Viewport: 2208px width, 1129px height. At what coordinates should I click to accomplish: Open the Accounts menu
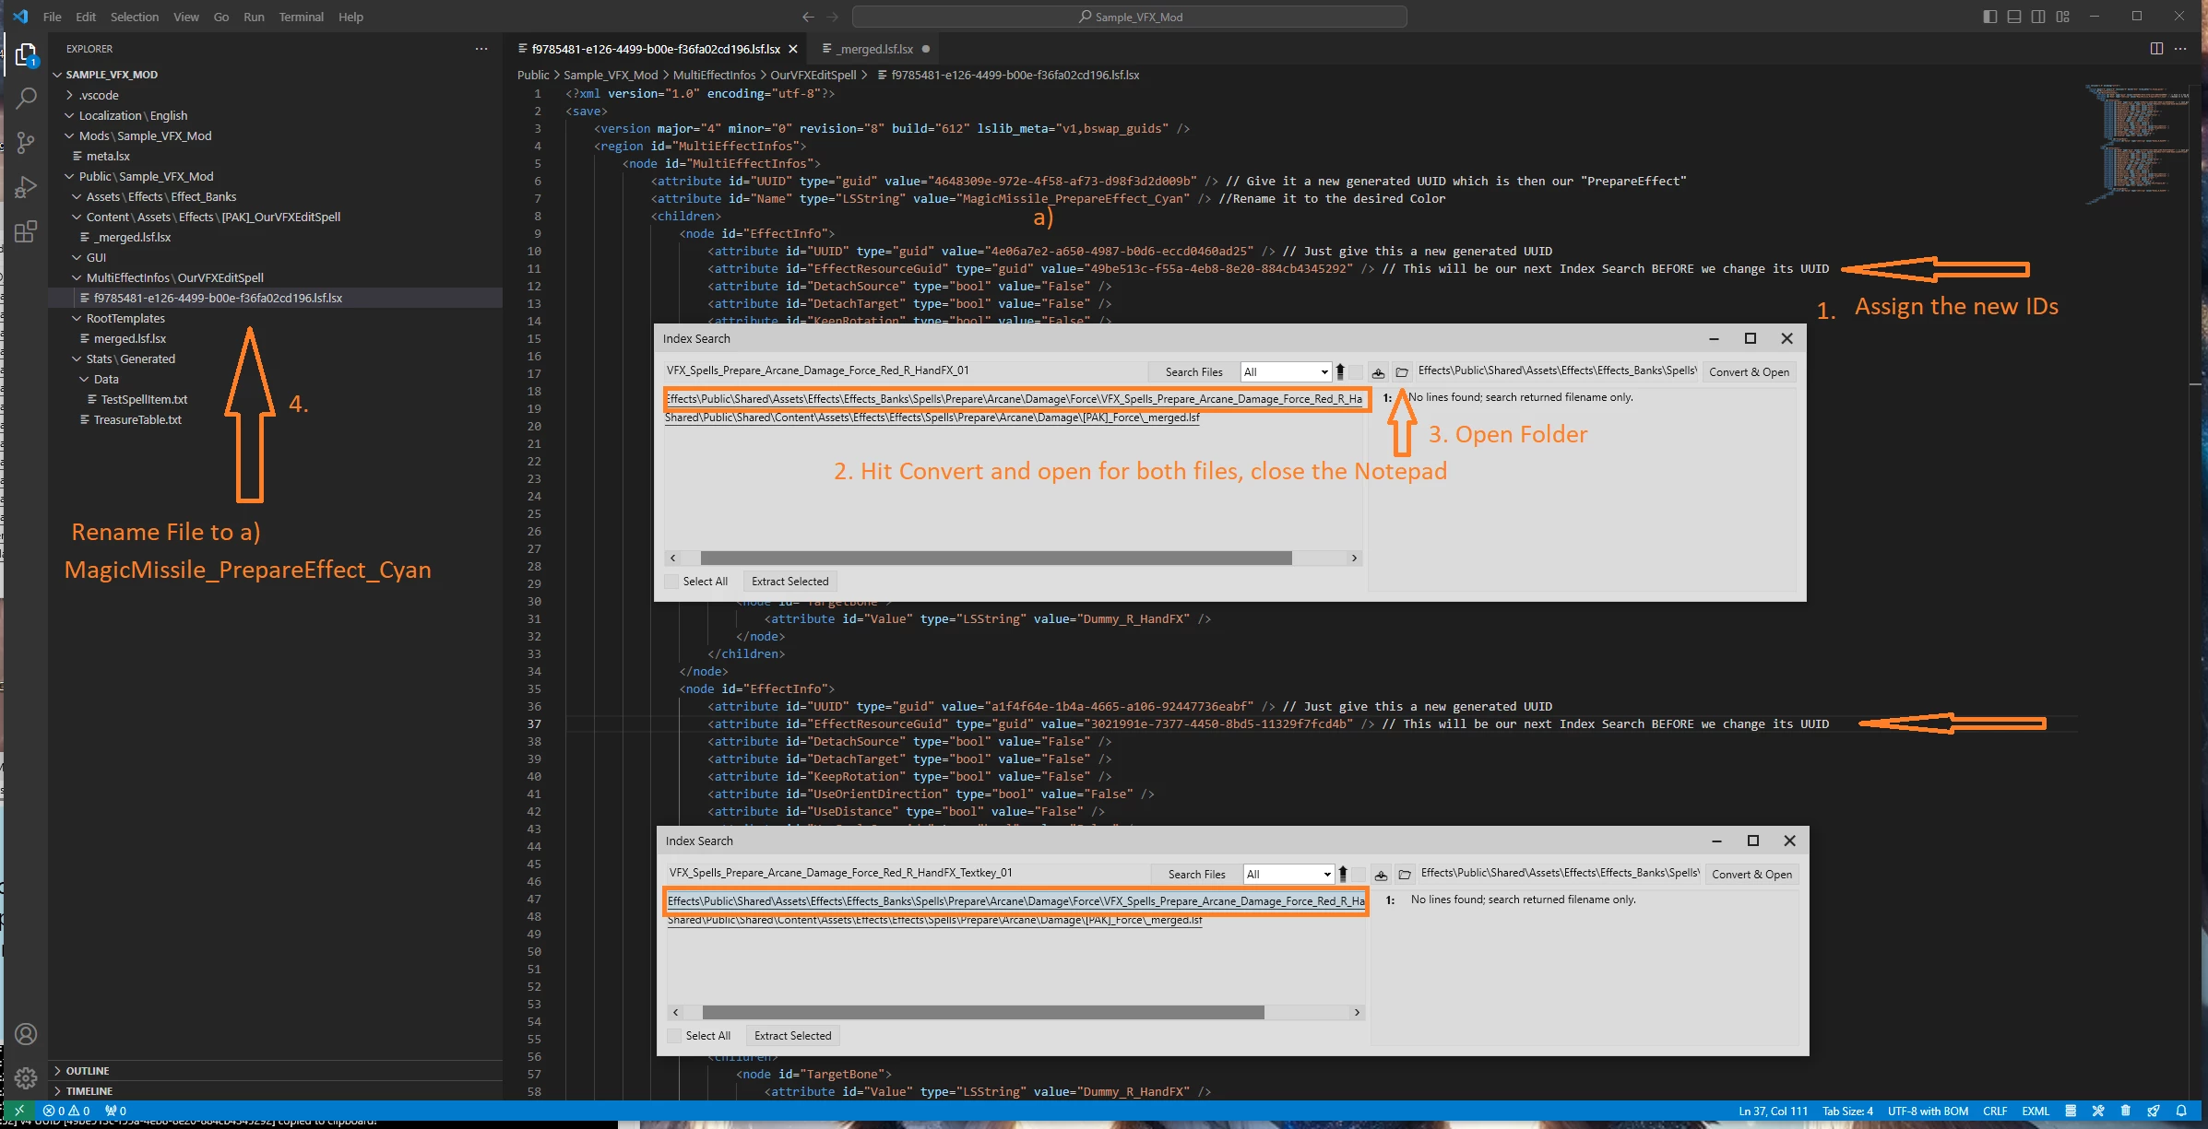pos(26,1034)
